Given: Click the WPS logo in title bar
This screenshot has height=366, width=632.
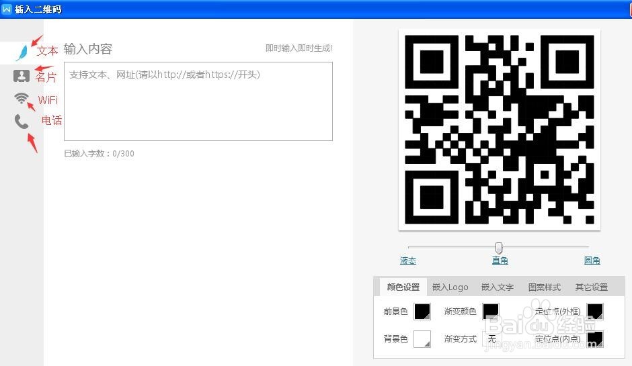Looking at the screenshot, I should coord(7,9).
